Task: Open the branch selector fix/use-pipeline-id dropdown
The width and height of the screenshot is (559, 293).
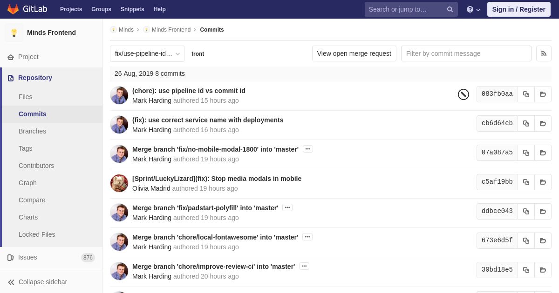Action: (x=147, y=53)
